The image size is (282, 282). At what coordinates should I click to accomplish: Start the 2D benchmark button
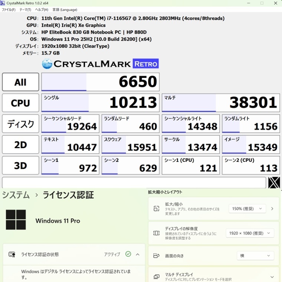pyautogui.click(x=20, y=145)
